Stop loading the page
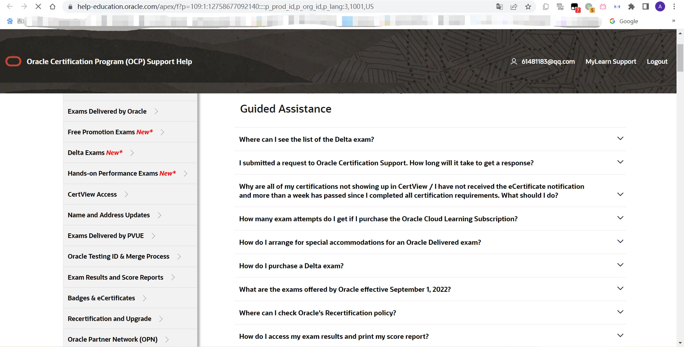 38,6
